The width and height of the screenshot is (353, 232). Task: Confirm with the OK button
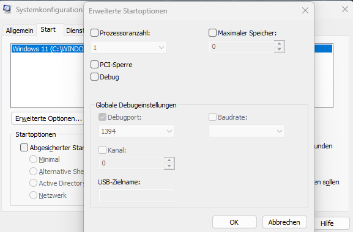[234, 222]
